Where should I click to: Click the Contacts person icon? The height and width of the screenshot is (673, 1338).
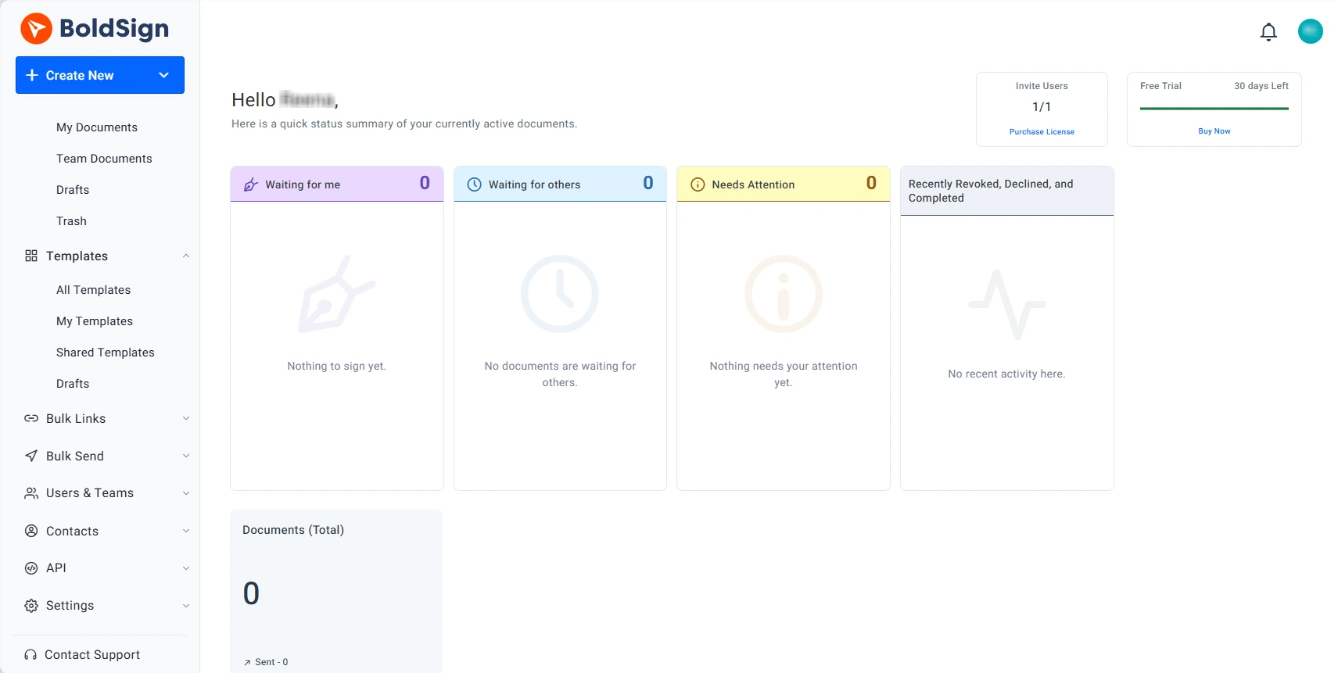pos(31,531)
